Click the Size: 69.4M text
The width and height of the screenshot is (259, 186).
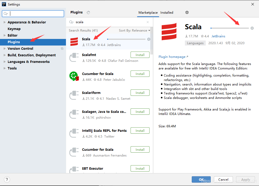[x=167, y=126]
